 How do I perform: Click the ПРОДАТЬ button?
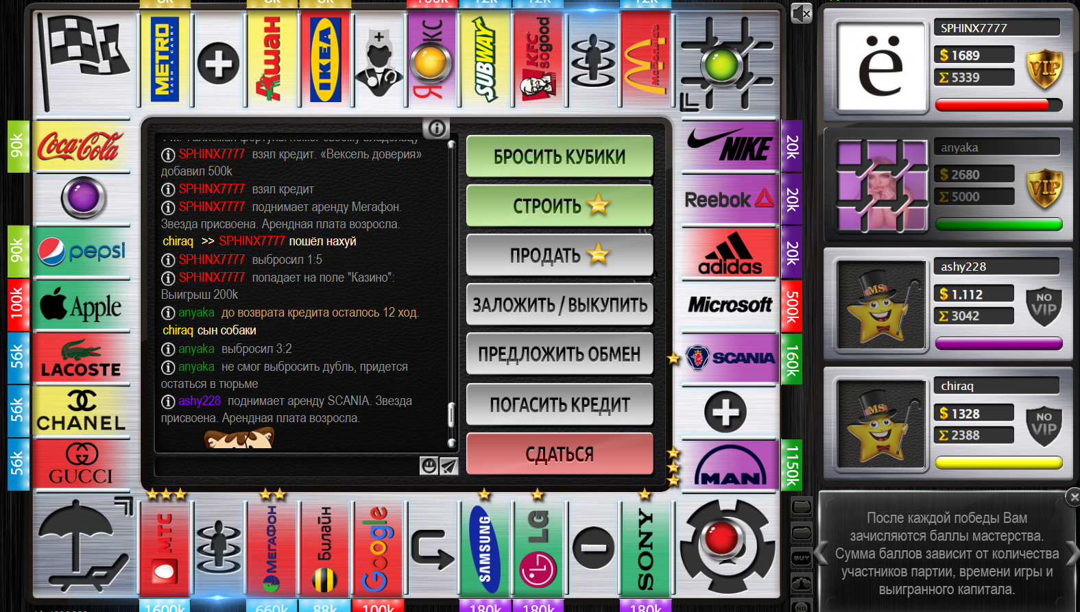pyautogui.click(x=560, y=255)
